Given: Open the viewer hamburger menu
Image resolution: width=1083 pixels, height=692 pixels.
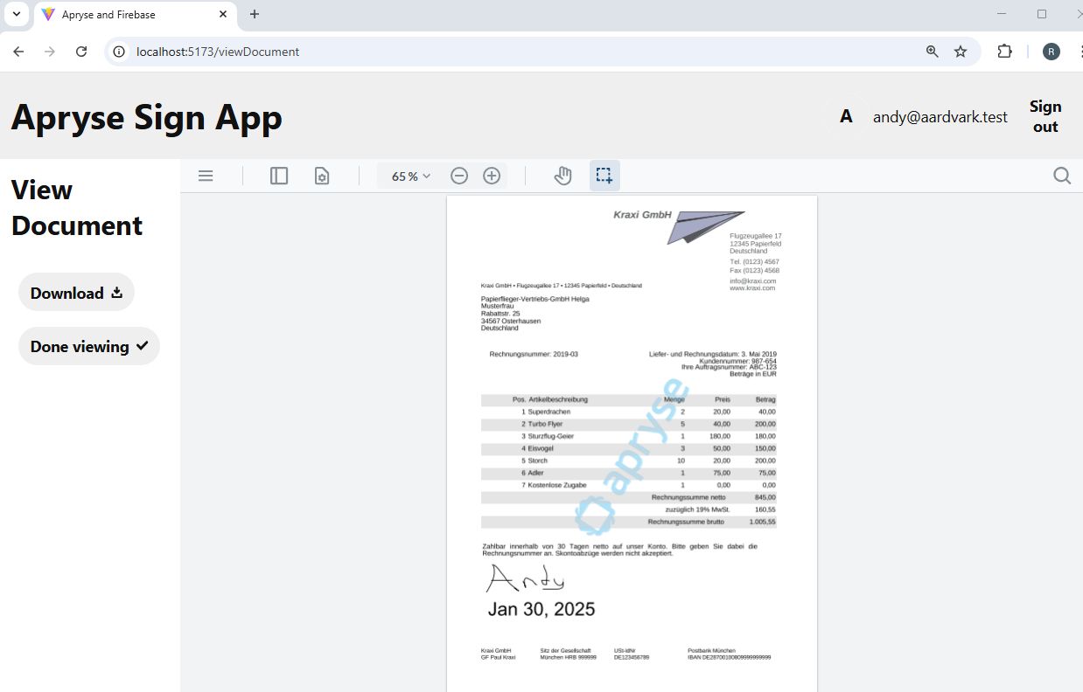Looking at the screenshot, I should [x=206, y=176].
